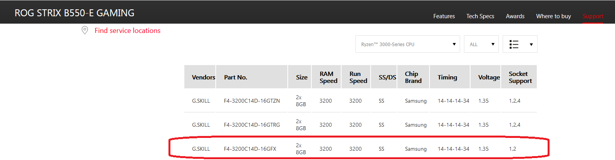The width and height of the screenshot is (615, 160).
Task: Click the SS/DS column header
Action: [x=384, y=77]
